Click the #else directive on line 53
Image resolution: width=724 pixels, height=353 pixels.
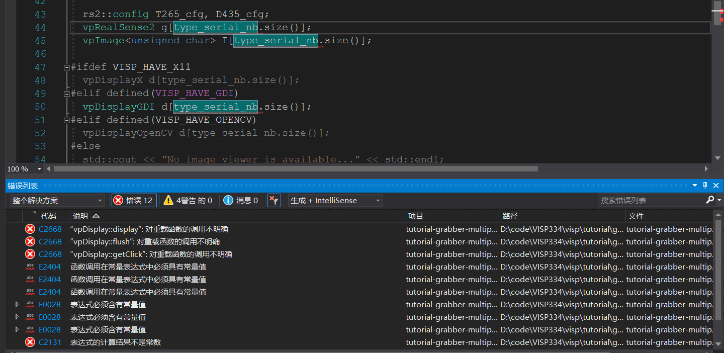coord(85,146)
